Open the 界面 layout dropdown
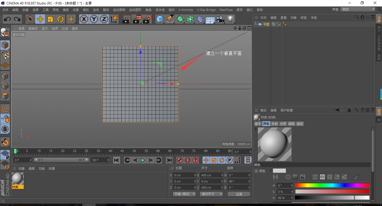382x206 pixels. (358, 9)
